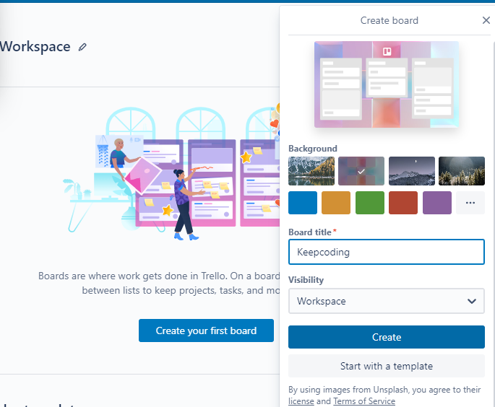The height and width of the screenshot is (407, 495).
Task: Click the board preview image
Action: pos(387,84)
